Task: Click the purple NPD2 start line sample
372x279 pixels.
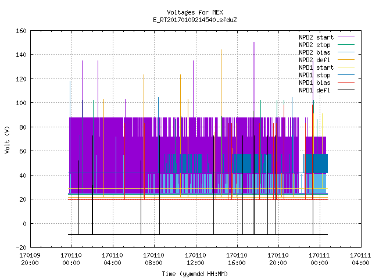Action: click(x=346, y=37)
